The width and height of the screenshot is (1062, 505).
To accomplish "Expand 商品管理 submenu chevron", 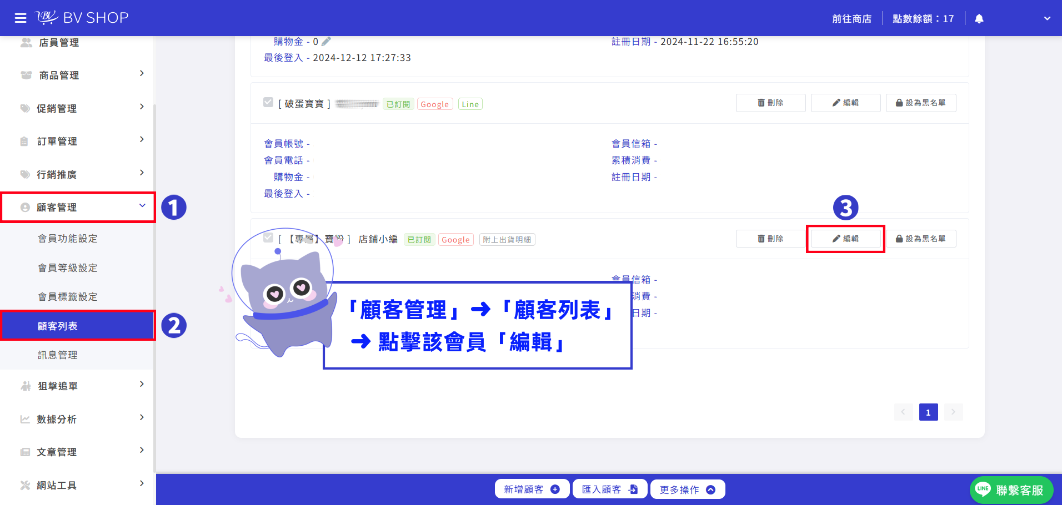I will [x=142, y=74].
